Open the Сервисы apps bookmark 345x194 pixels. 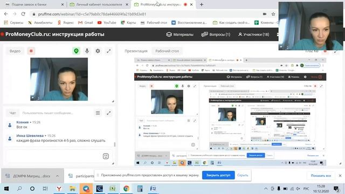pyautogui.click(x=13, y=23)
